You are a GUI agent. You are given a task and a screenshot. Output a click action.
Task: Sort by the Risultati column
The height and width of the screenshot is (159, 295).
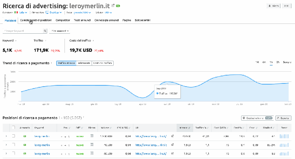[x=269, y=128]
